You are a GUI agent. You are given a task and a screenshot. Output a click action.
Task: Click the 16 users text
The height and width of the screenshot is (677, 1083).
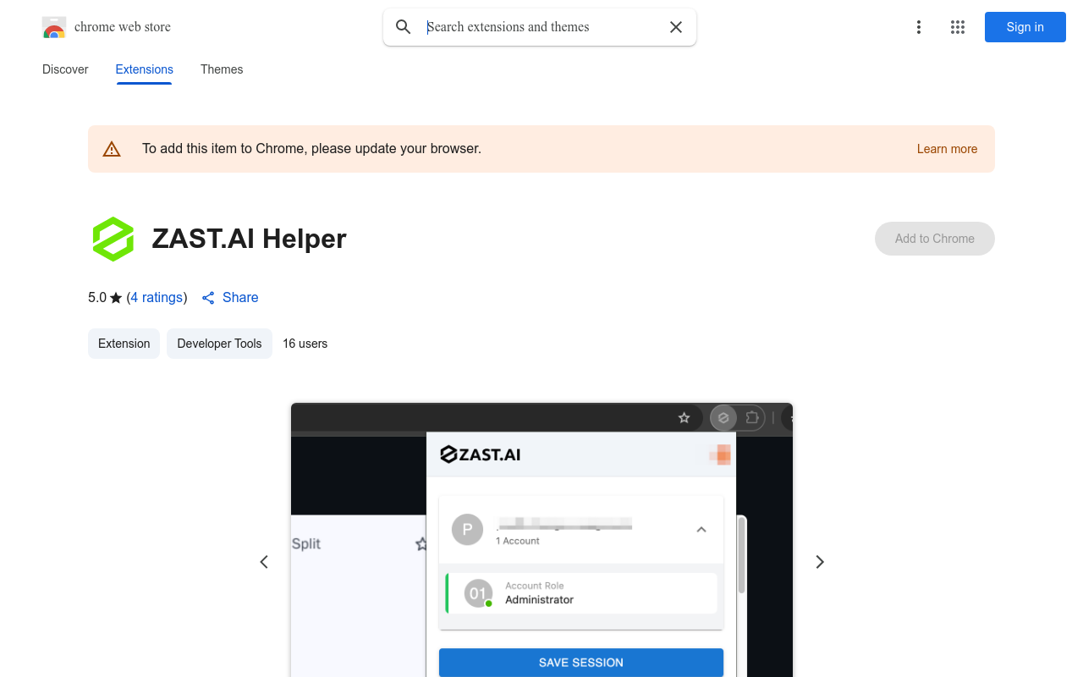[x=305, y=344]
